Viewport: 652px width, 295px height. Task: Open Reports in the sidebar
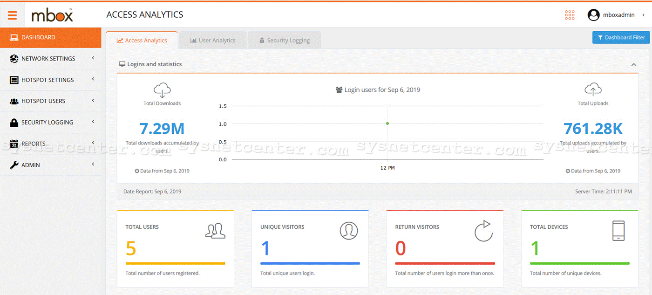click(x=51, y=144)
